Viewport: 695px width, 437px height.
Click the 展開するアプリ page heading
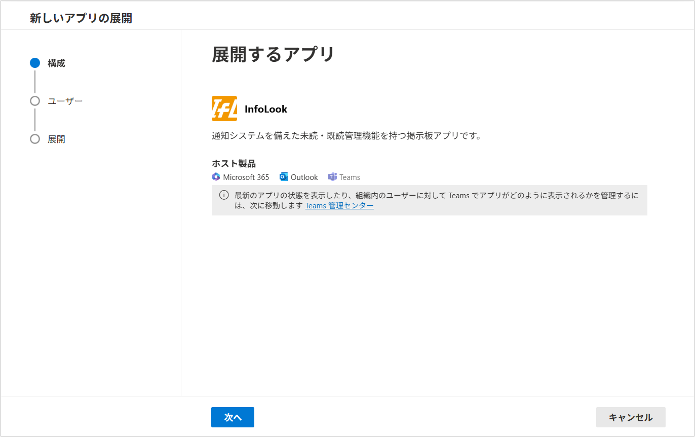pyautogui.click(x=273, y=54)
